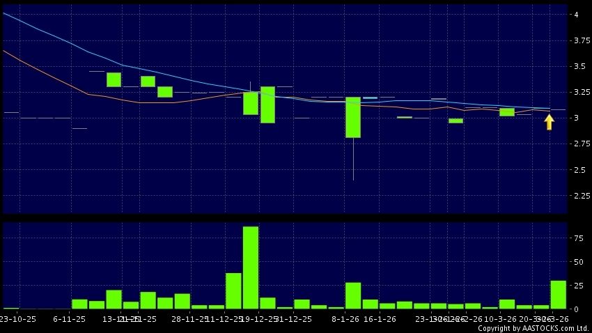Select the 4 price axis label
592x333 pixels.
576,15
